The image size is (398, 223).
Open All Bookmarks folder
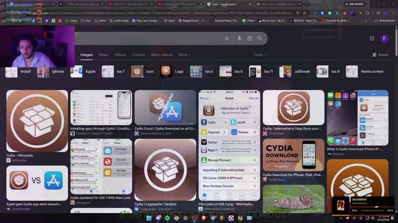[x=385, y=21]
